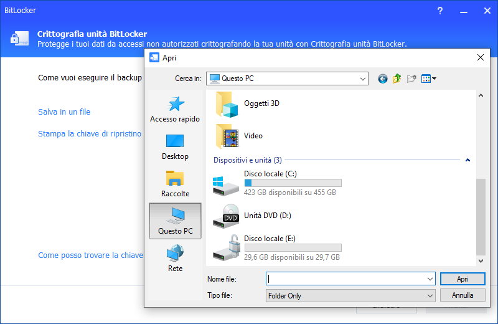
Task: Open the Tipo file Folder Only dropdown
Action: 350,296
